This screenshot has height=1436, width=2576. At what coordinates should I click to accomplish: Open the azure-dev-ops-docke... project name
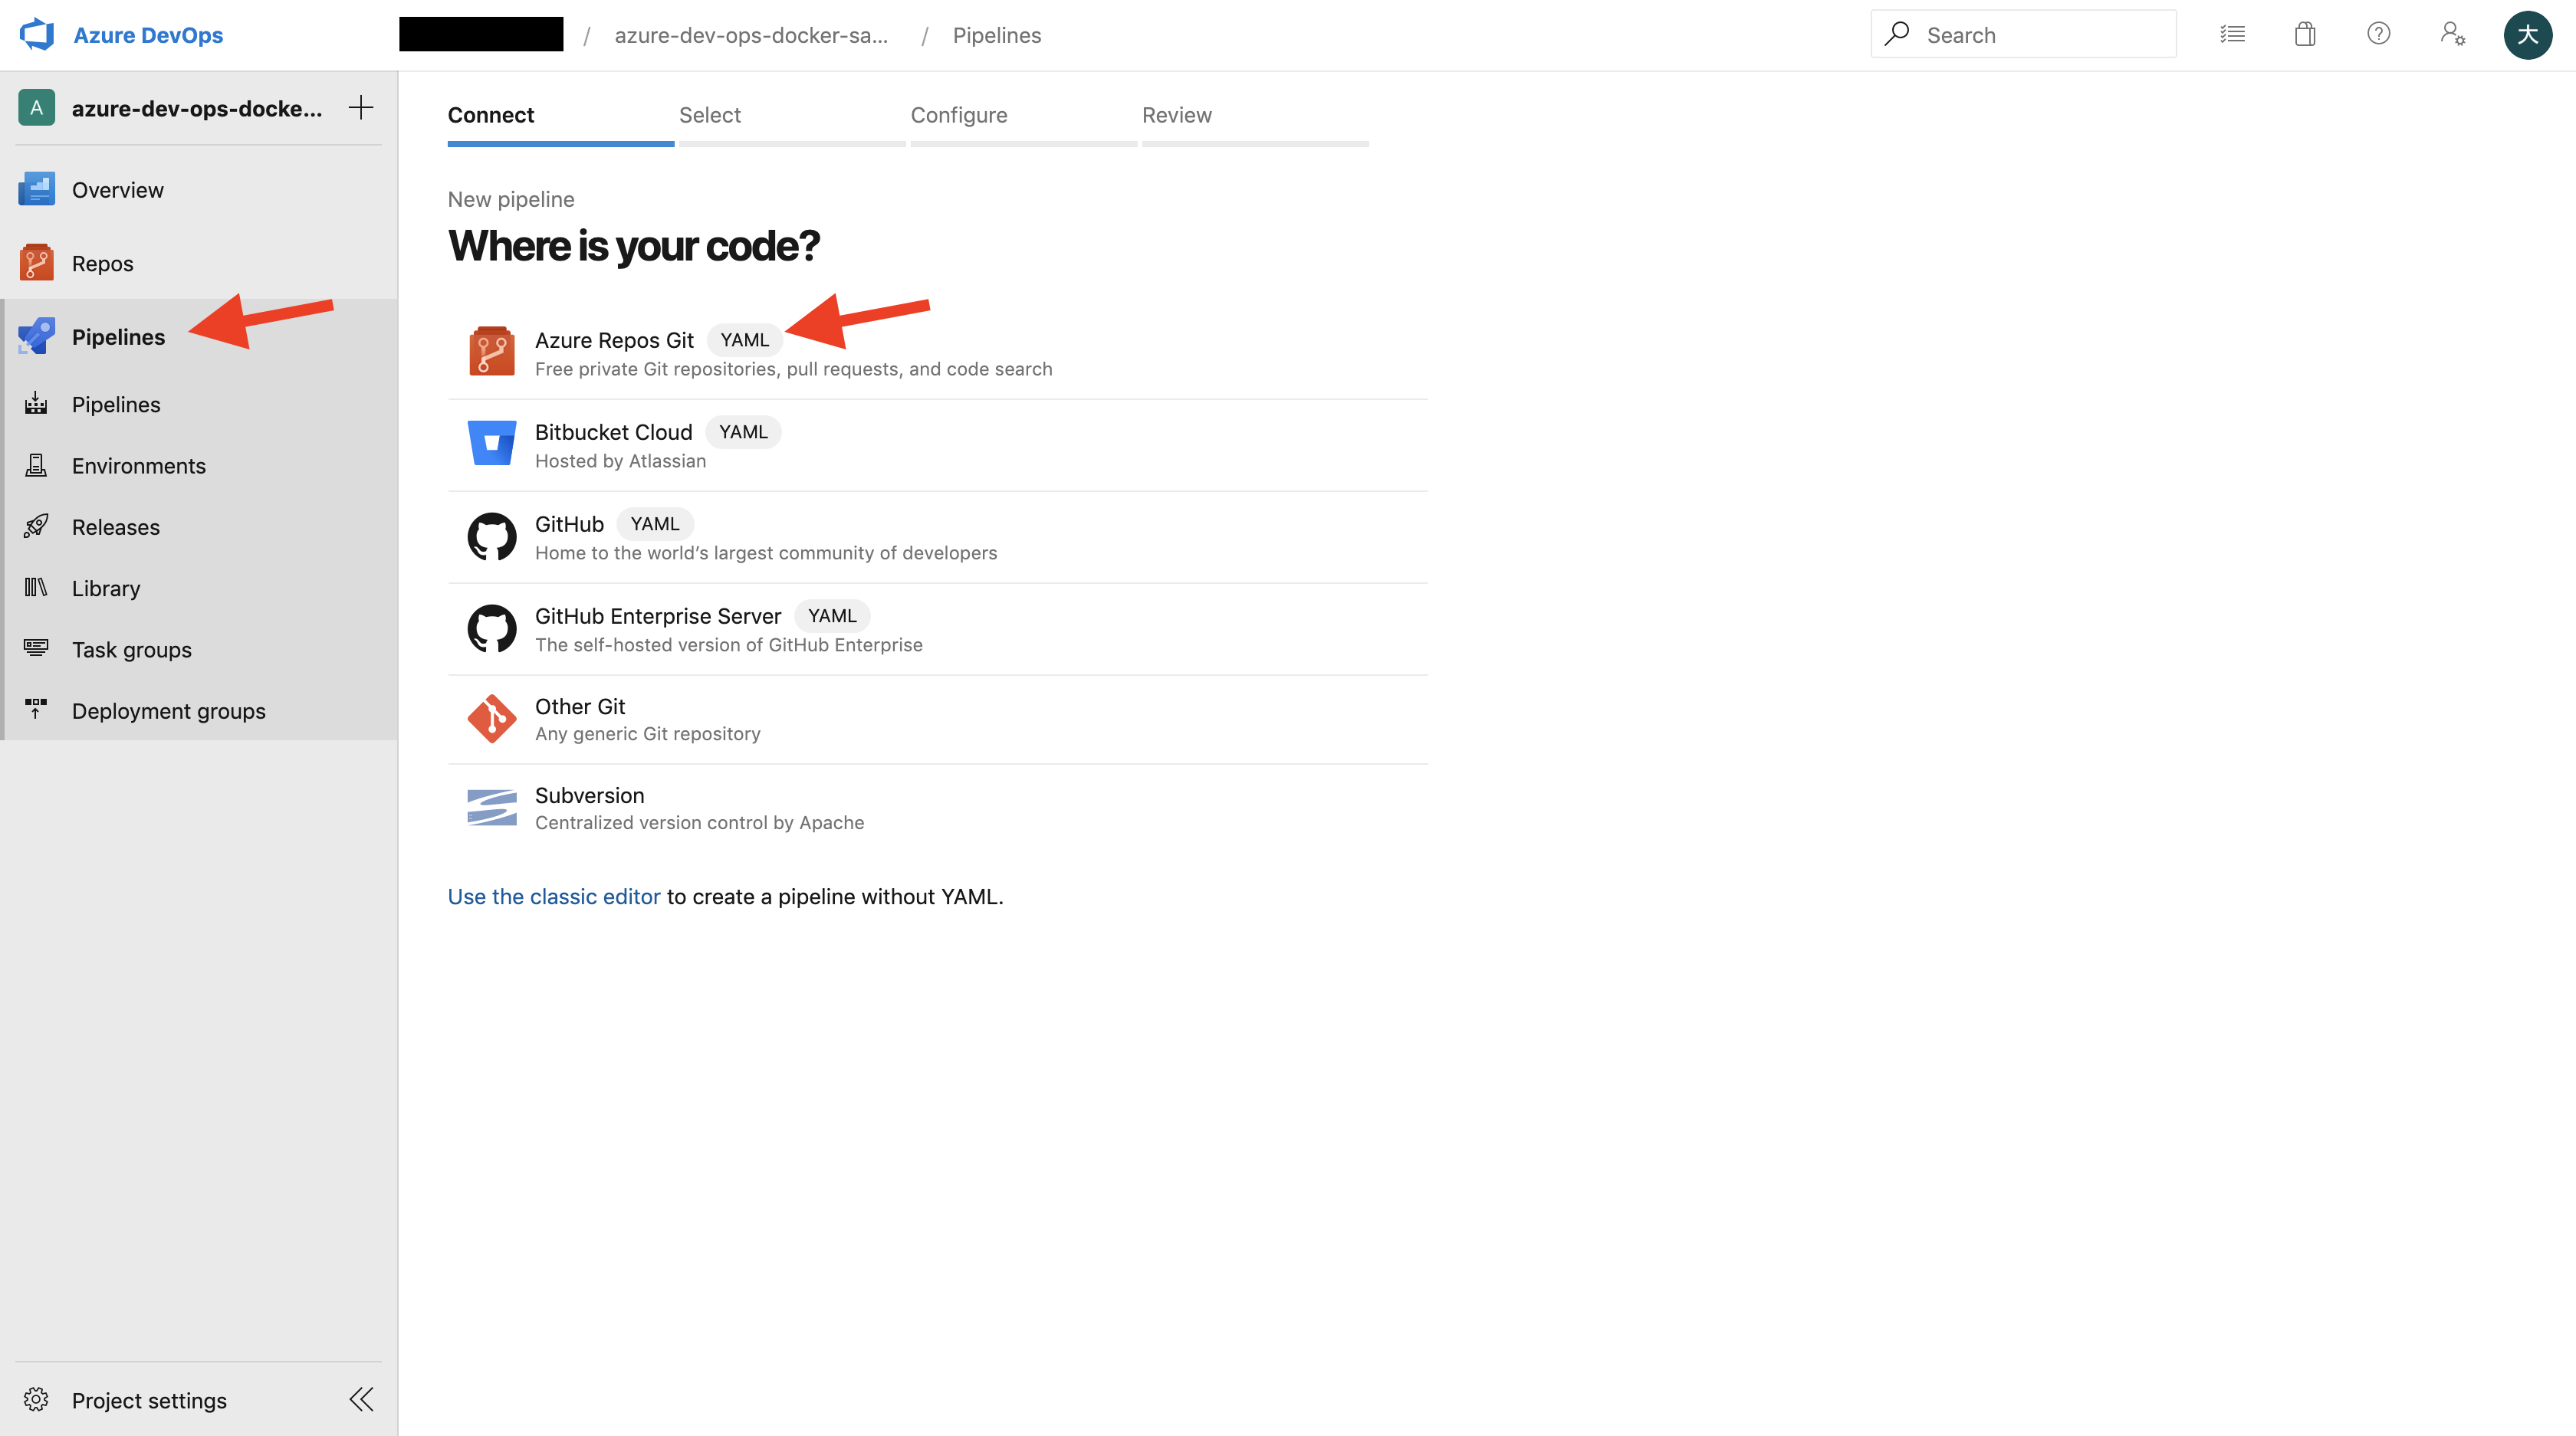pos(197,108)
